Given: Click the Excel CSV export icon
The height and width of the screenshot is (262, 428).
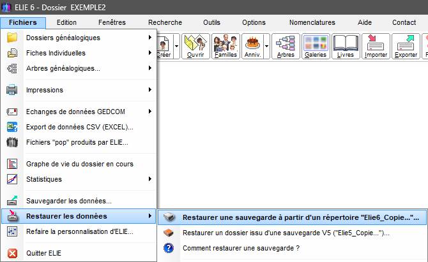Looking at the screenshot, I should tap(12, 127).
